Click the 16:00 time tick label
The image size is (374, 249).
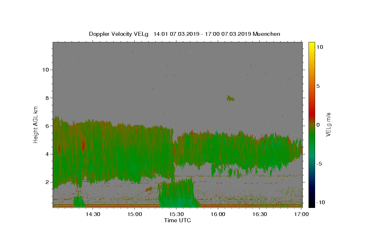[x=218, y=214]
